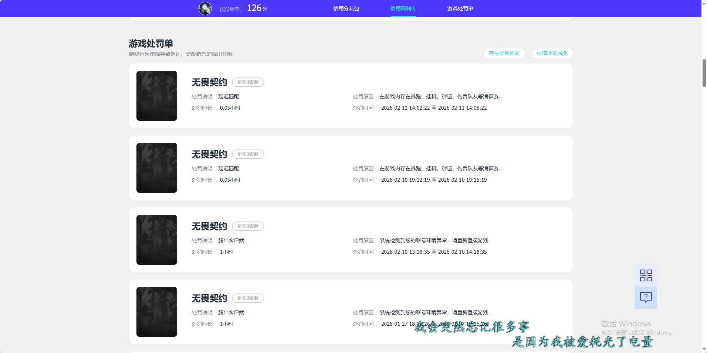The image size is (707, 353).
Task: Open the QR code panel on the right
Action: click(x=645, y=275)
